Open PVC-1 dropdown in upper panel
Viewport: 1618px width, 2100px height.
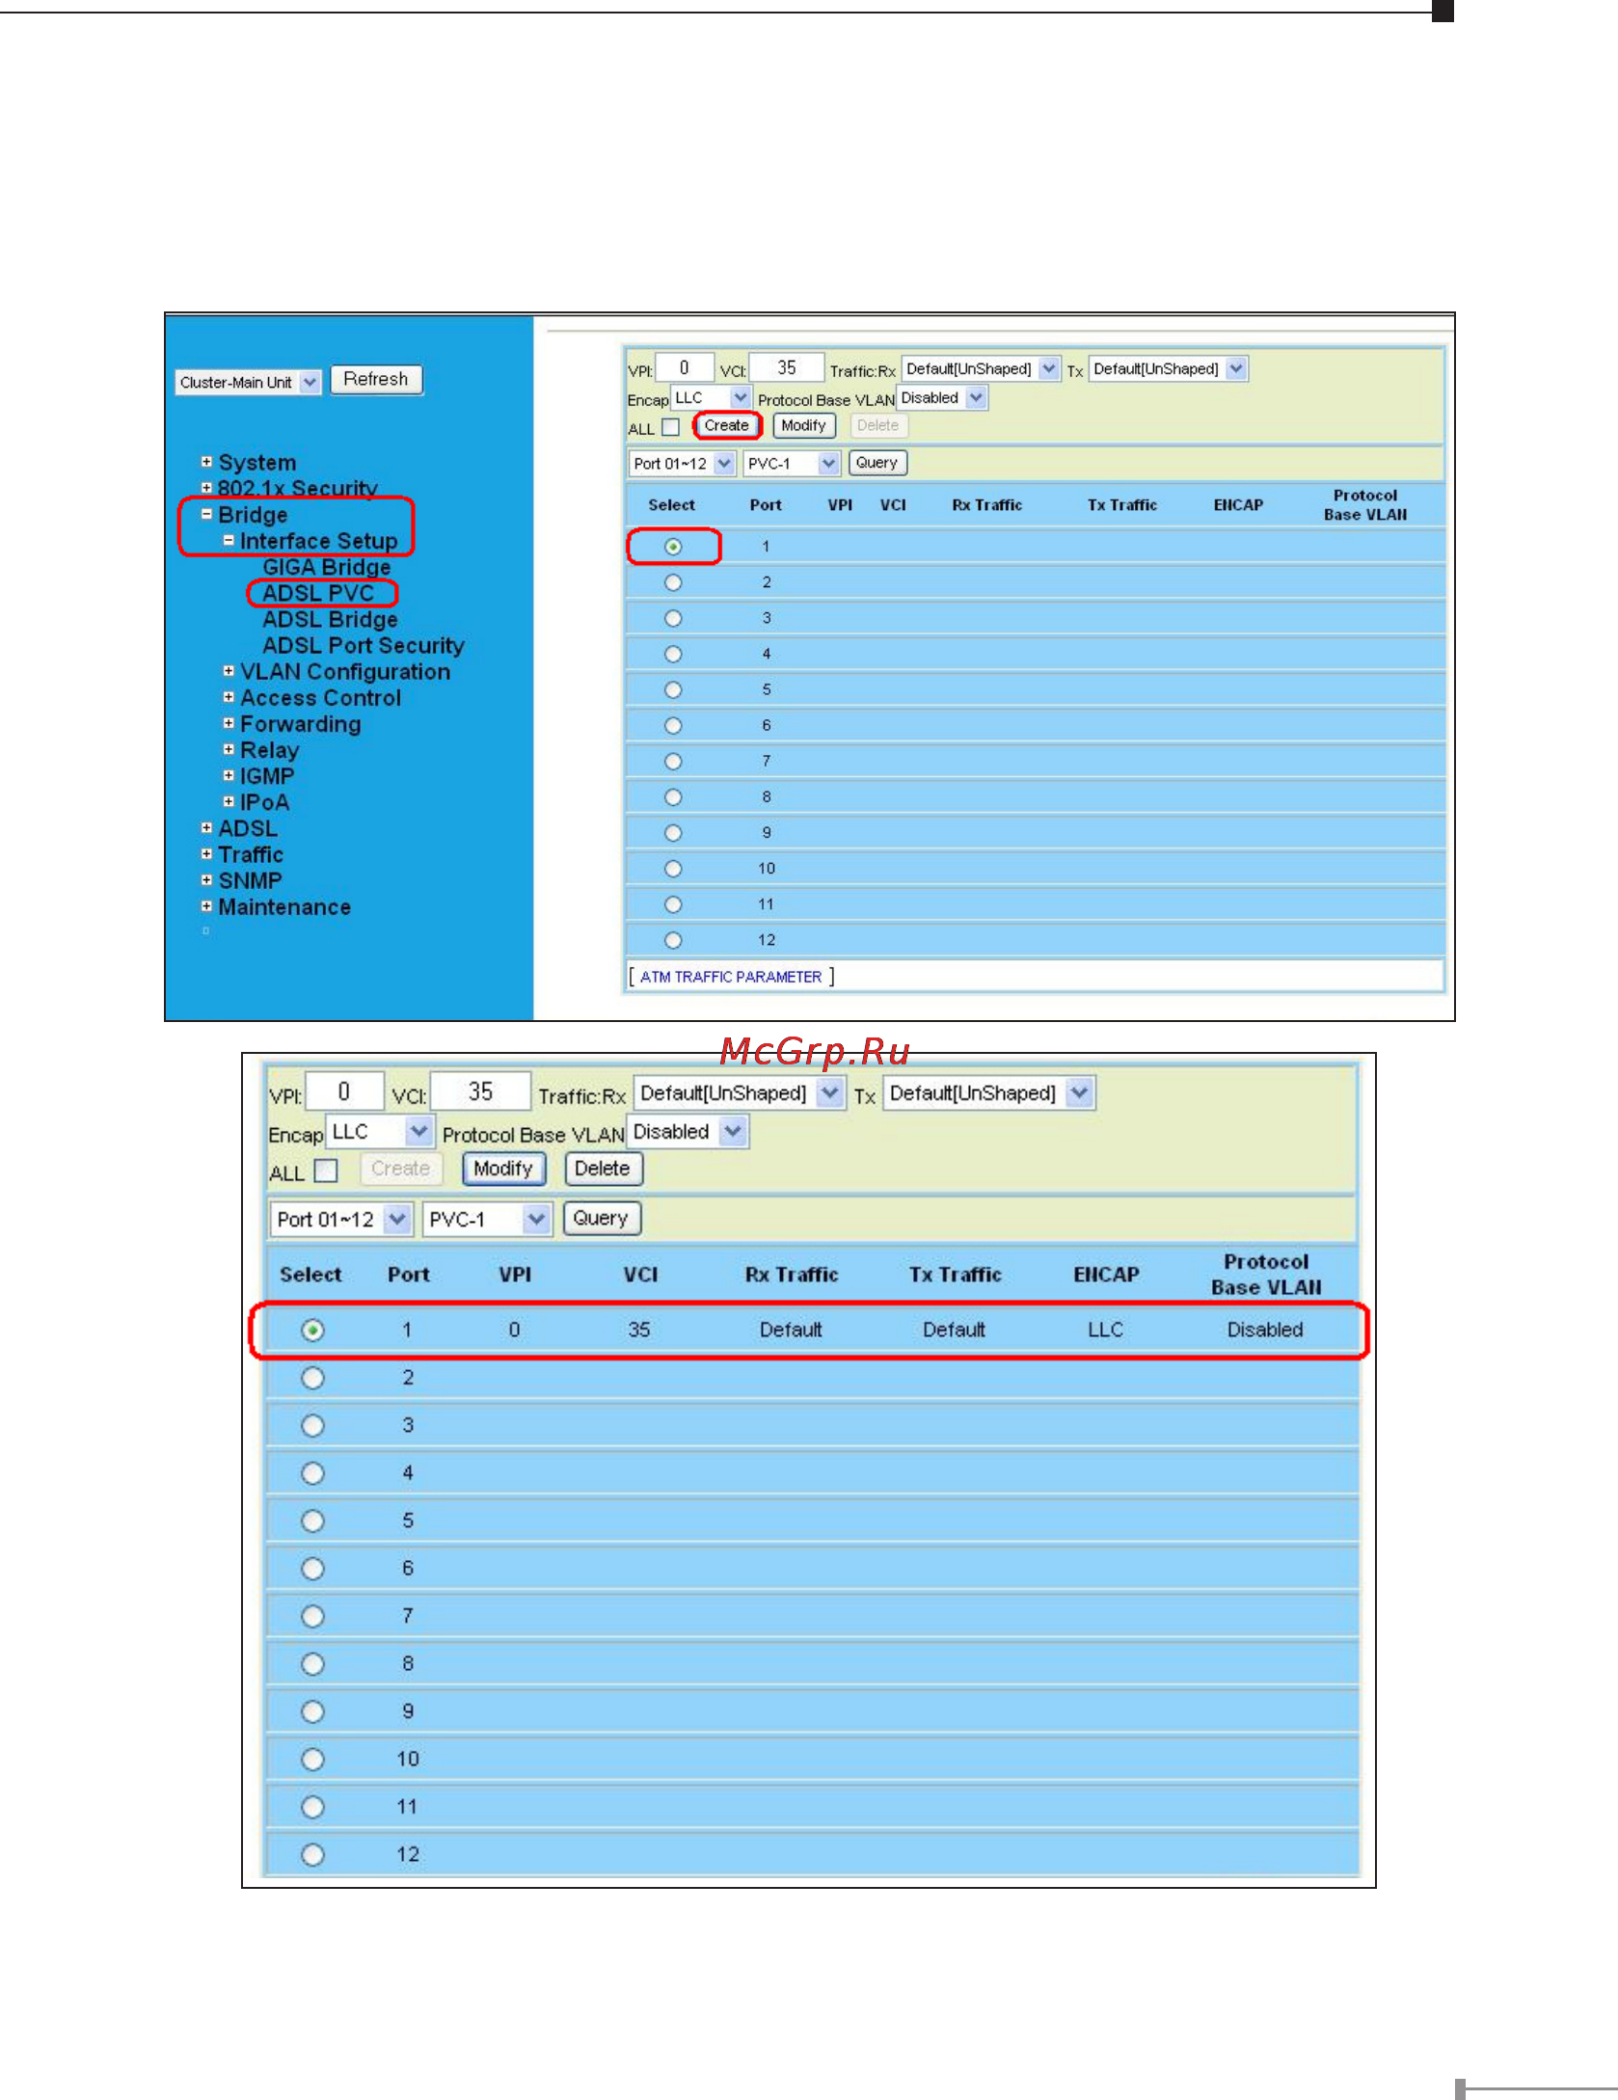(x=792, y=464)
